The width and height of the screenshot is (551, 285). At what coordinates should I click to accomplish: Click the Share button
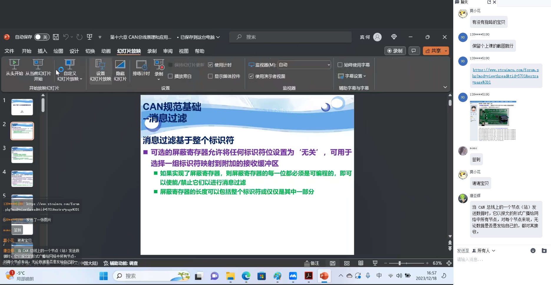433,51
